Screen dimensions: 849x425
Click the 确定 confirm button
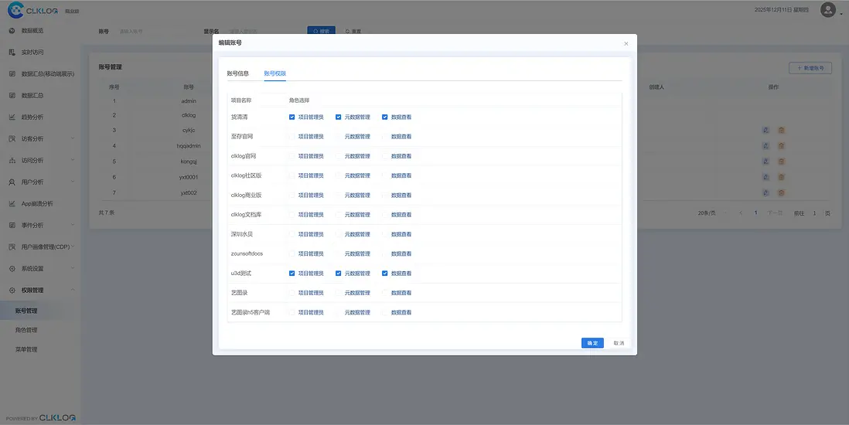tap(592, 343)
